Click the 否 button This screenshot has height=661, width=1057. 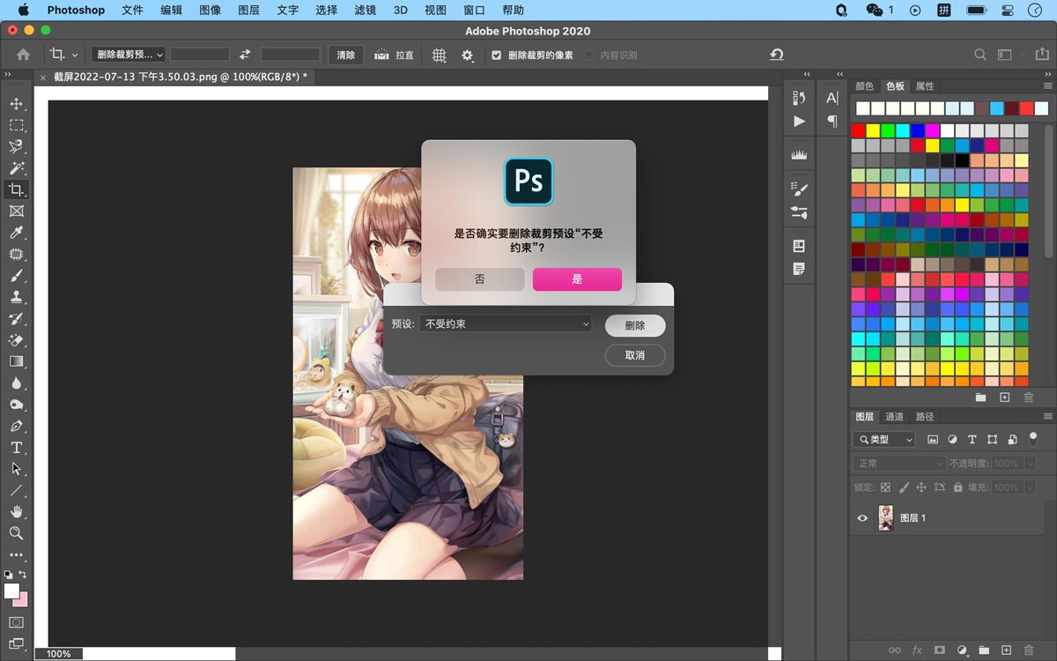[480, 279]
